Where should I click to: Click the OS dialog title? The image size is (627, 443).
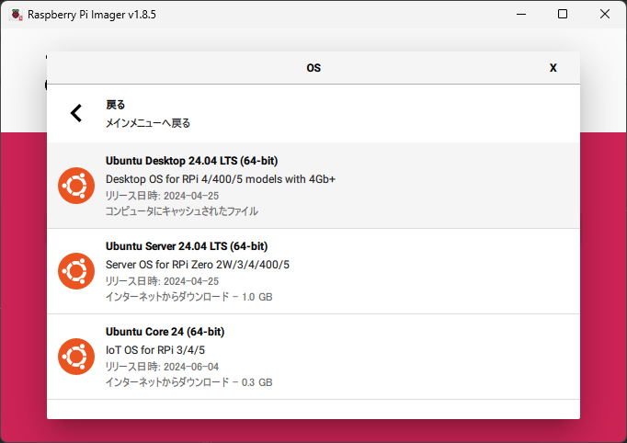[313, 68]
